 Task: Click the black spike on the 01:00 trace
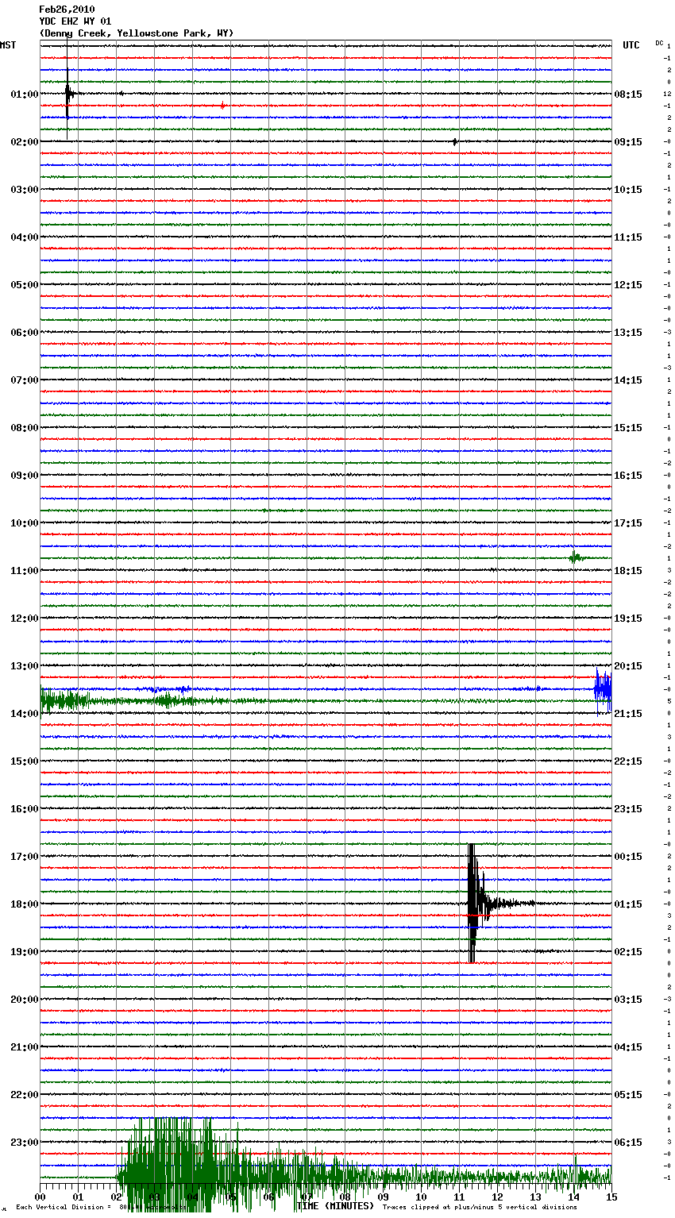tap(67, 94)
